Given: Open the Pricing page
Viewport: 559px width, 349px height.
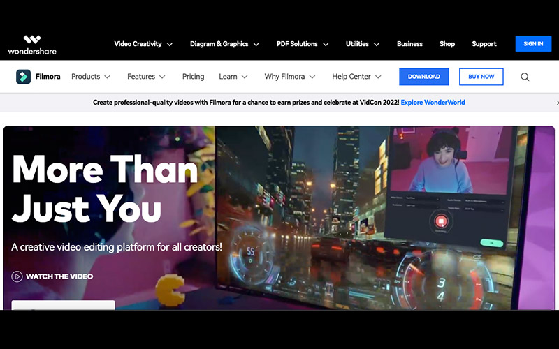Looking at the screenshot, I should pos(194,77).
